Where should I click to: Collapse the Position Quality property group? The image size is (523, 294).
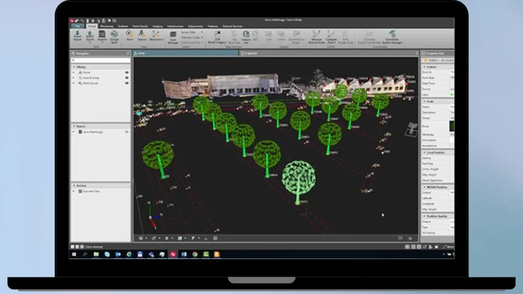pos(424,216)
